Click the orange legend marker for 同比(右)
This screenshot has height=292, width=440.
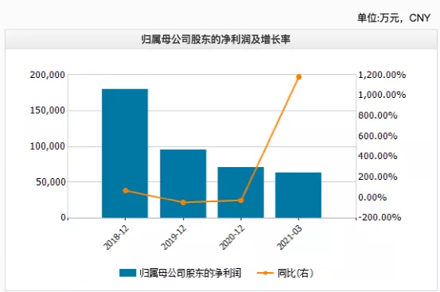(265, 273)
